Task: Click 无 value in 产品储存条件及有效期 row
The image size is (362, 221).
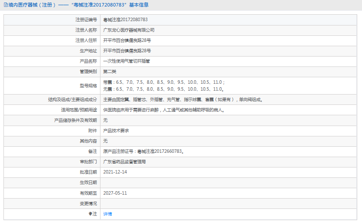Action: [x=105, y=120]
